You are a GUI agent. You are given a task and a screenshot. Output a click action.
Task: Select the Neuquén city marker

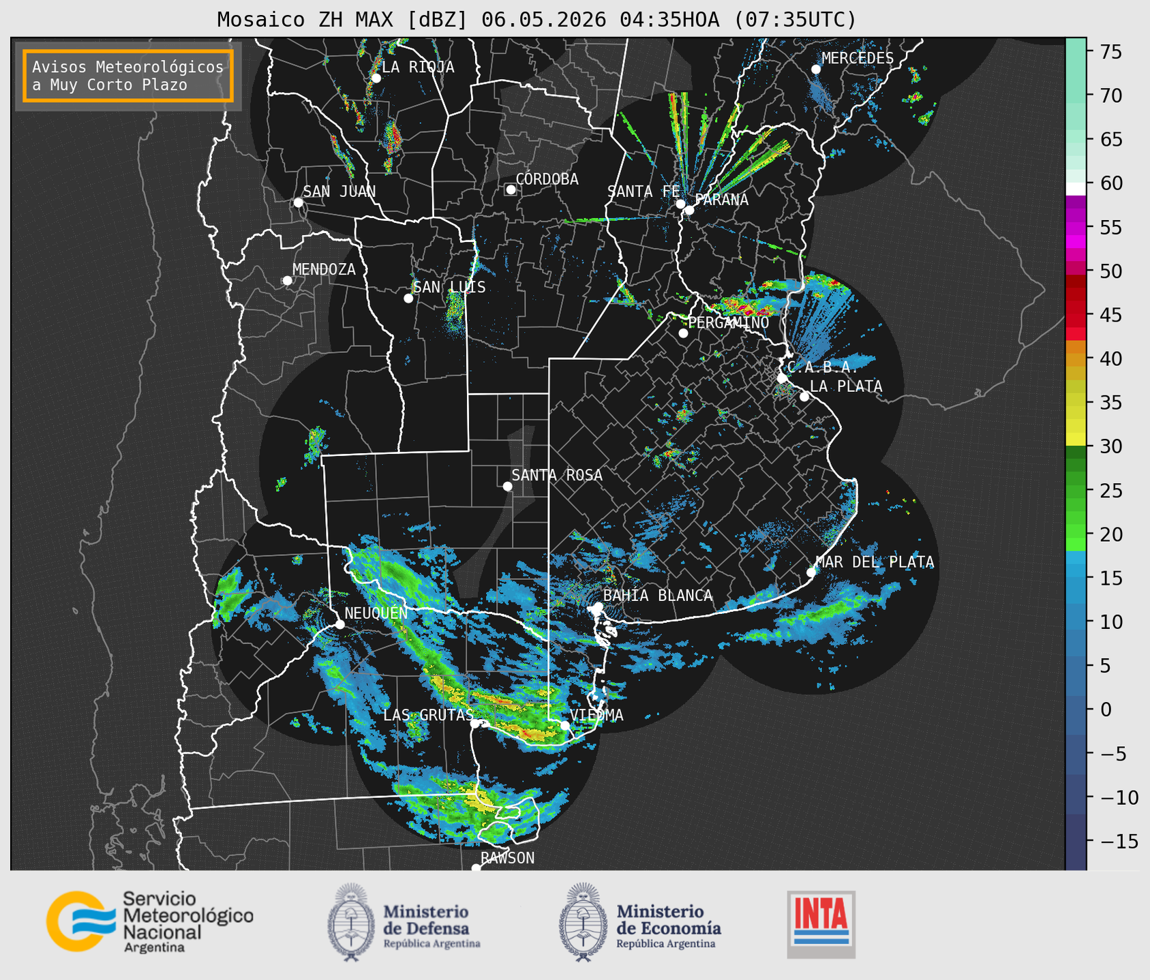point(339,624)
